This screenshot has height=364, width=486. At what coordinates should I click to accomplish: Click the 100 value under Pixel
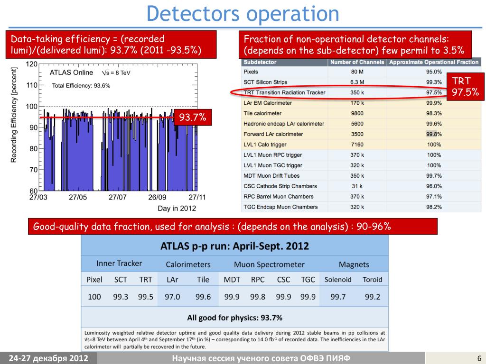point(94,297)
